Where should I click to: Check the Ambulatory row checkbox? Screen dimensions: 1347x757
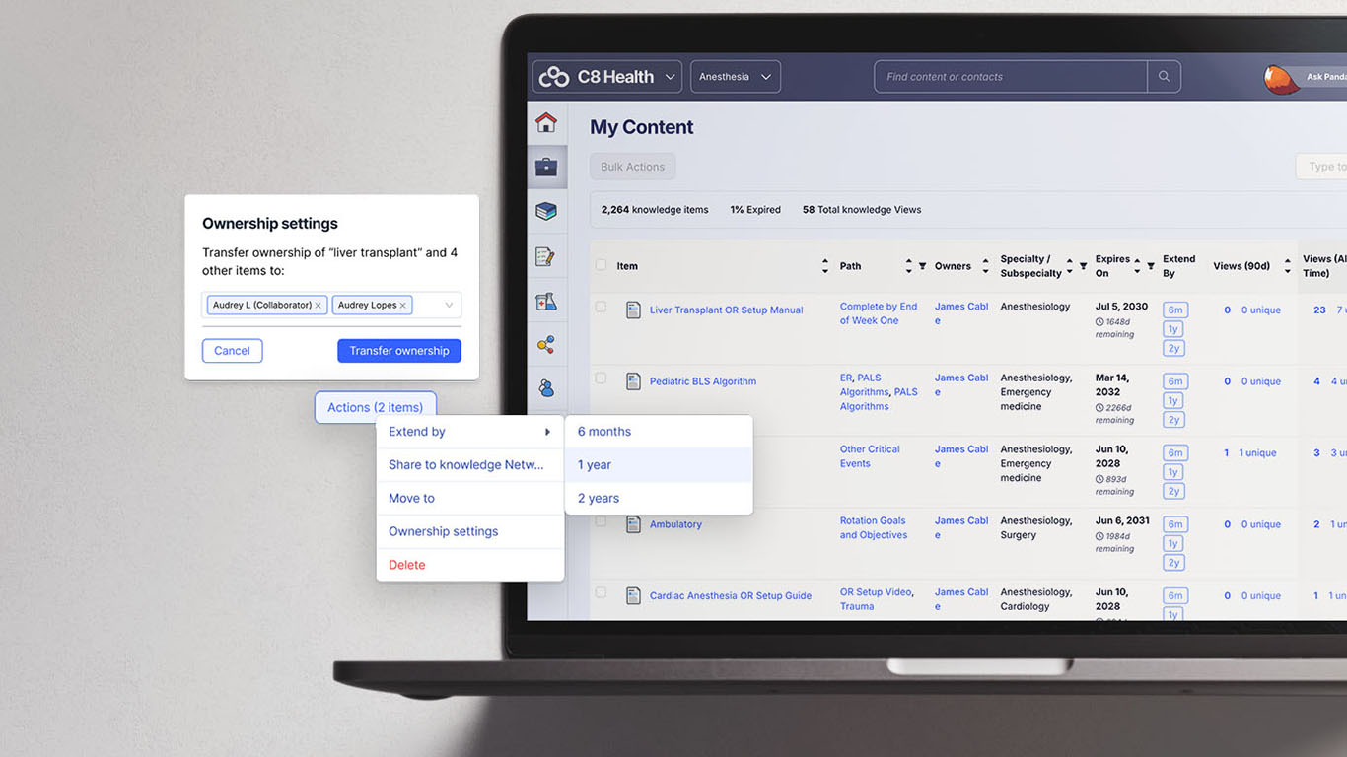pyautogui.click(x=601, y=520)
